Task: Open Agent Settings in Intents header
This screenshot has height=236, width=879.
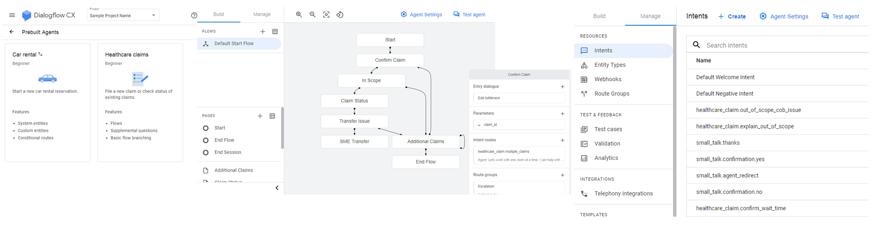Action: [784, 16]
